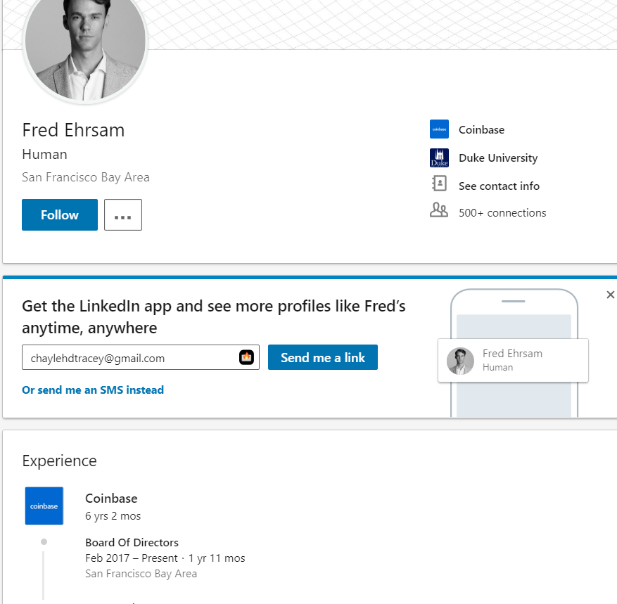Click the contact info address book icon
This screenshot has height=604, width=617.
(439, 185)
